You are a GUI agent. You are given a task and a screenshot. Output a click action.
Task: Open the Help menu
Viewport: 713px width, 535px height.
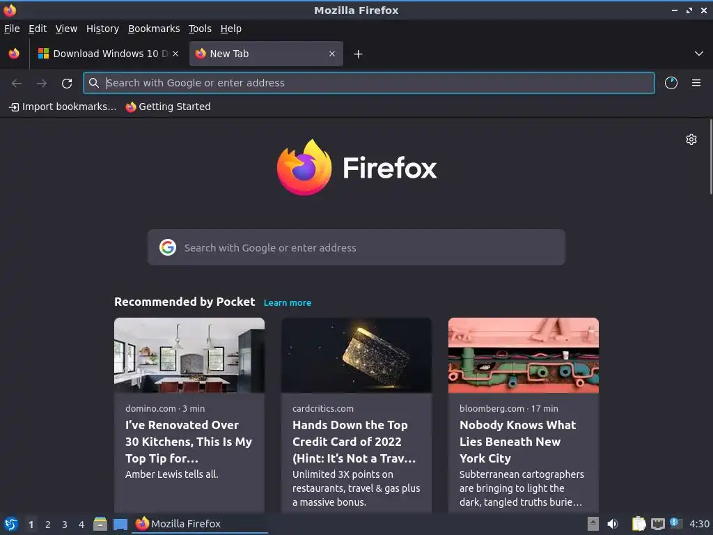[231, 29]
